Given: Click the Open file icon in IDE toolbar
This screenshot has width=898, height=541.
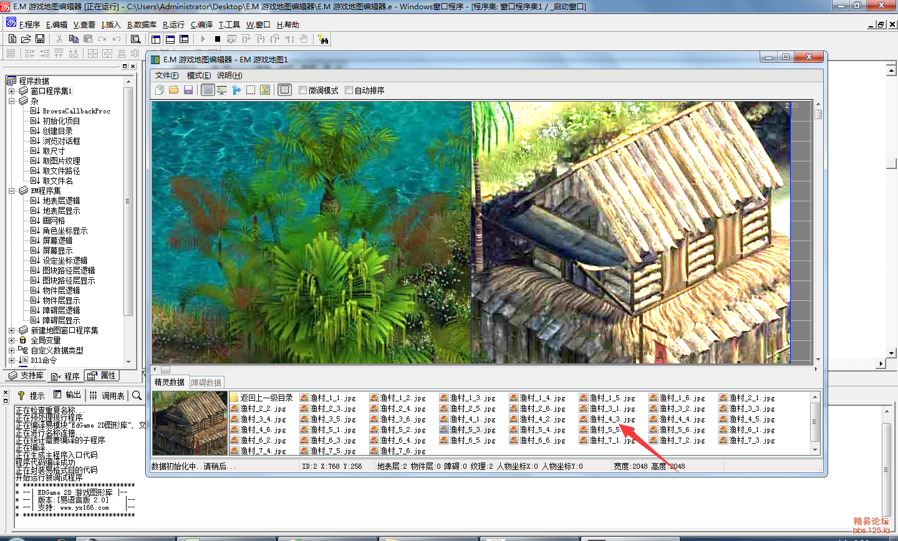Looking at the screenshot, I should (x=26, y=39).
